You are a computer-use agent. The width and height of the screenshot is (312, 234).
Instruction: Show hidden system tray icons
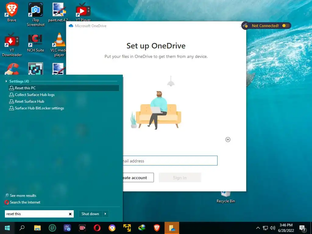(258, 228)
